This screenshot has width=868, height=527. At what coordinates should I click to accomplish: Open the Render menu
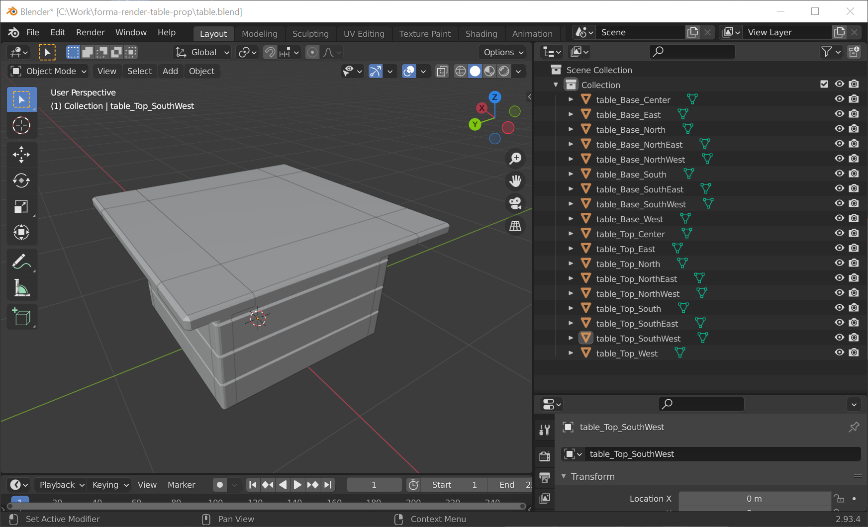point(90,32)
